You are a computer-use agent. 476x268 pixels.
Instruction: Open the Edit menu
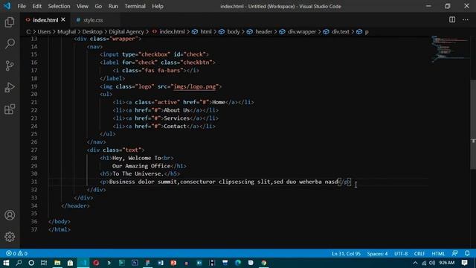(36, 6)
